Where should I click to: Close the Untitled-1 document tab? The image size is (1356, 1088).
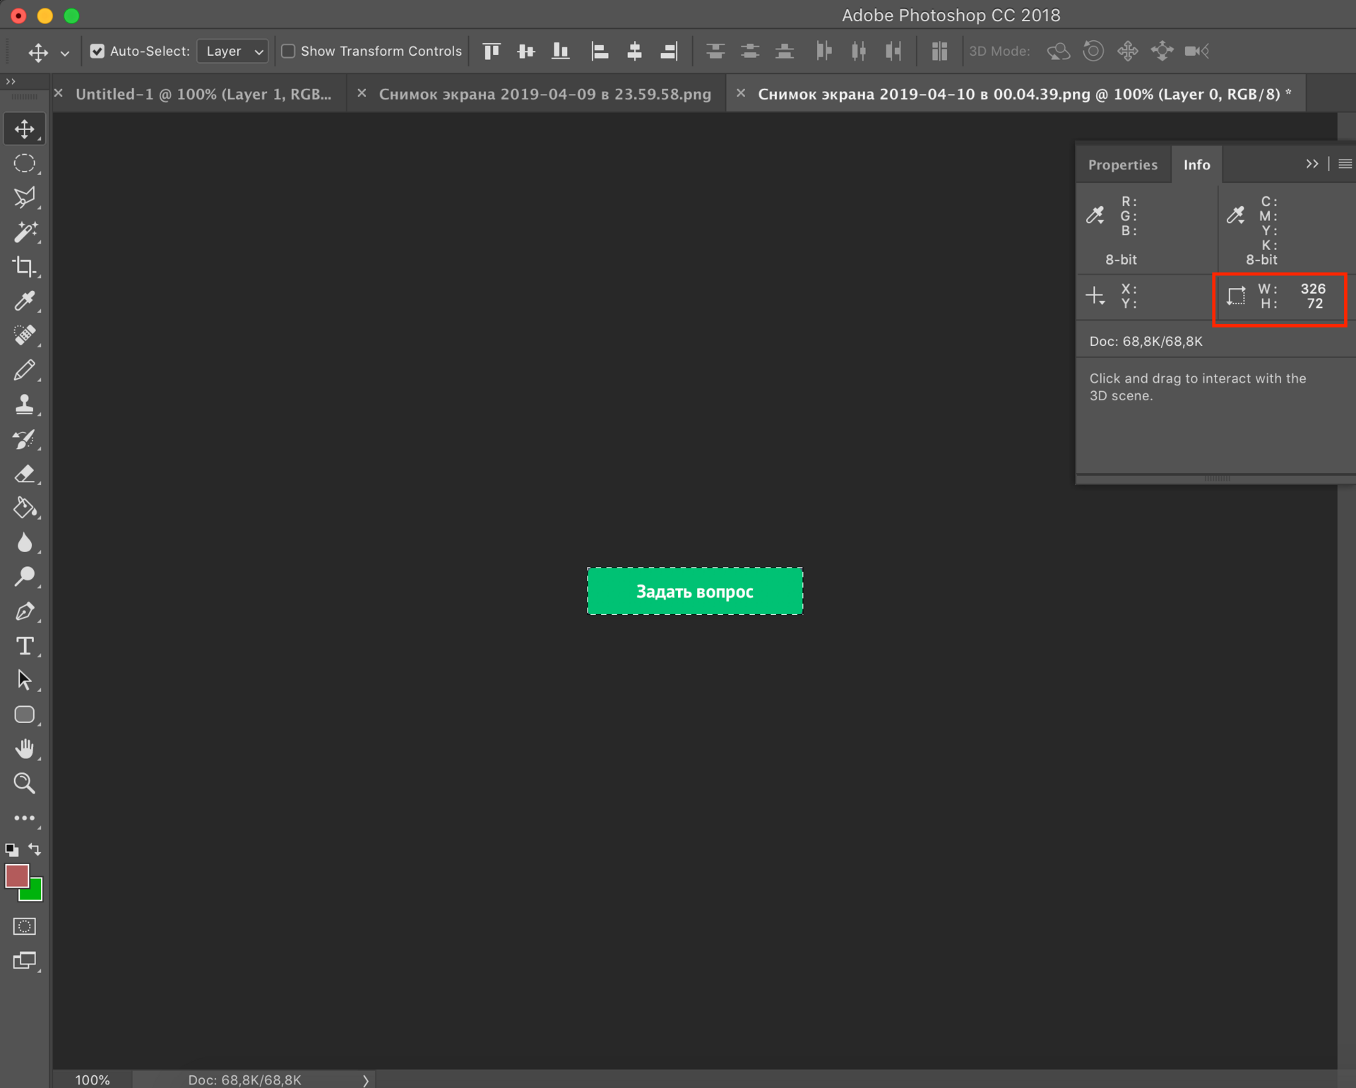(59, 93)
